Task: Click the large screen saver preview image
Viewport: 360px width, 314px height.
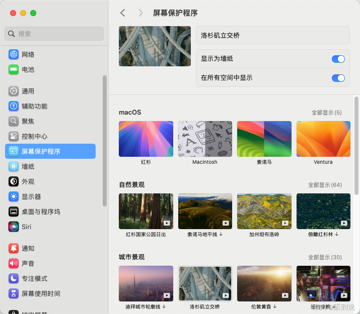Action: pyautogui.click(x=155, y=46)
